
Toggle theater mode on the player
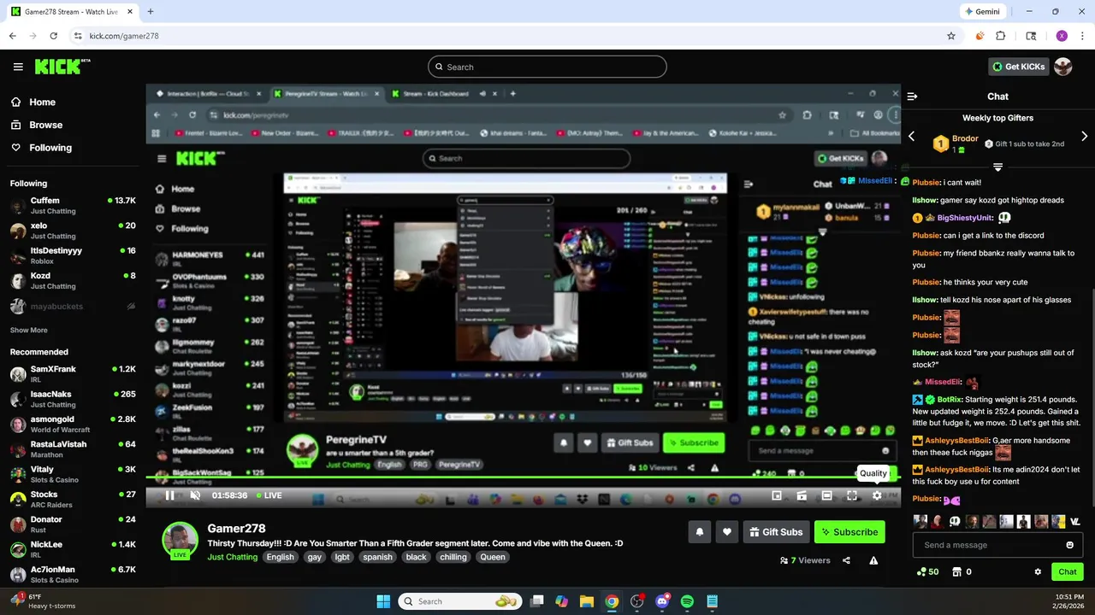(x=826, y=495)
